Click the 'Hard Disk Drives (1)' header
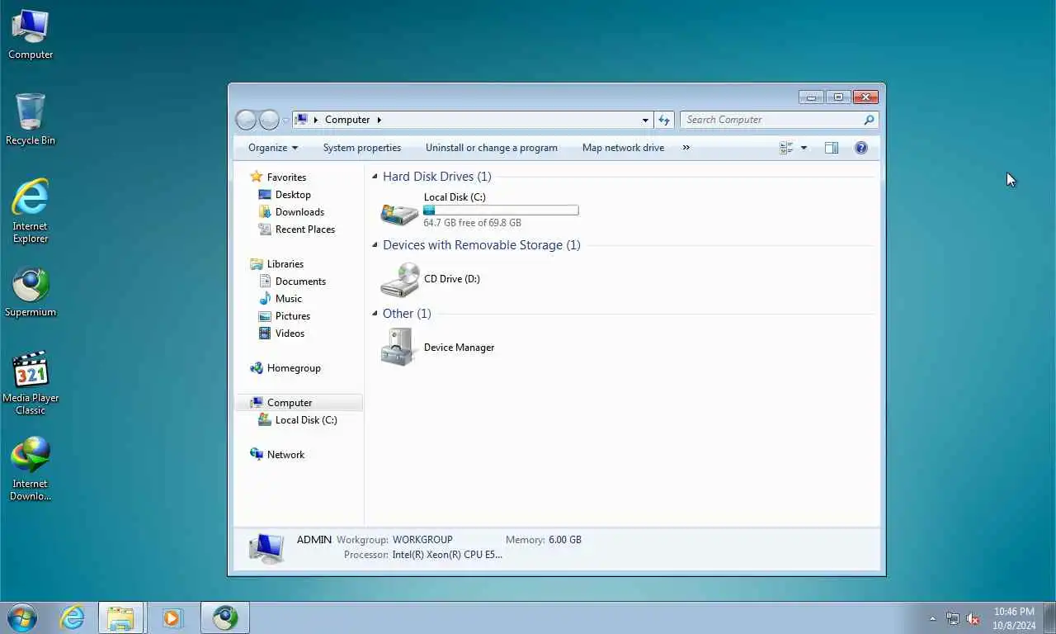The width and height of the screenshot is (1056, 634). 437,177
